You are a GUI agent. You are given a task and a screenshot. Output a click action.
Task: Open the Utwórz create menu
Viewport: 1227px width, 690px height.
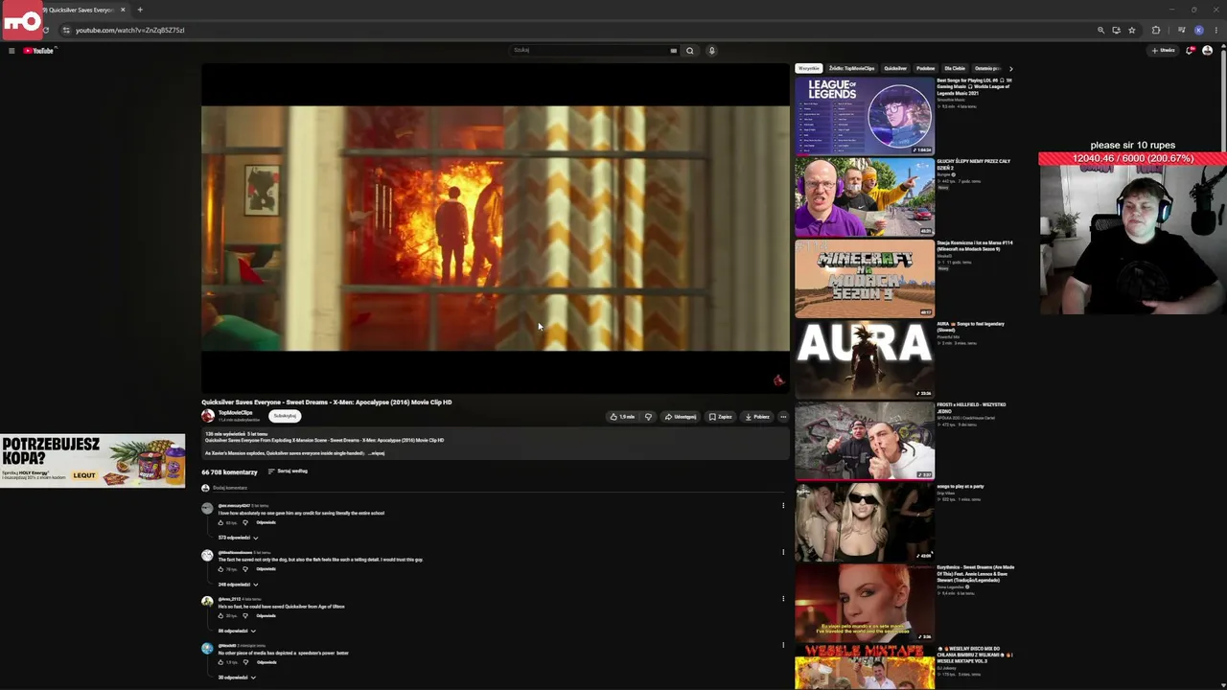(x=1164, y=51)
